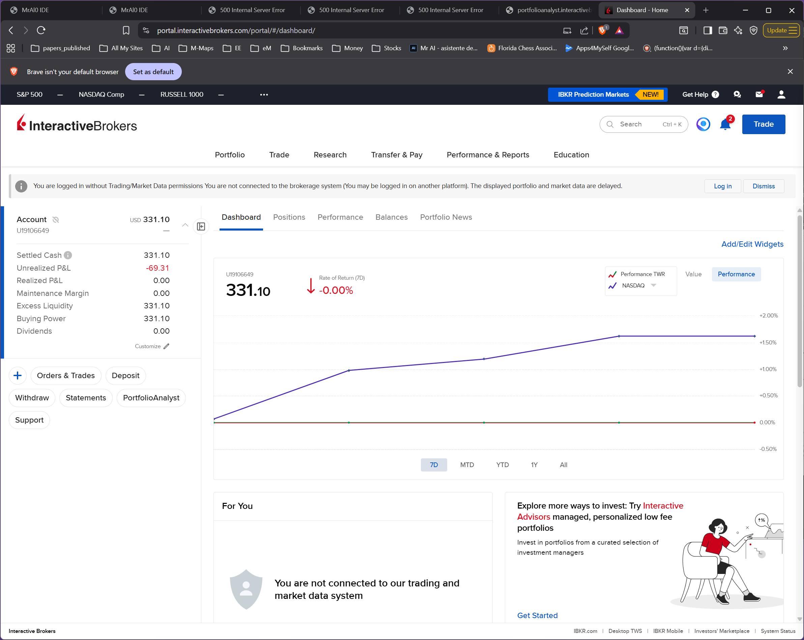The image size is (804, 640).
Task: Select the YTD time range
Action: [502, 465]
